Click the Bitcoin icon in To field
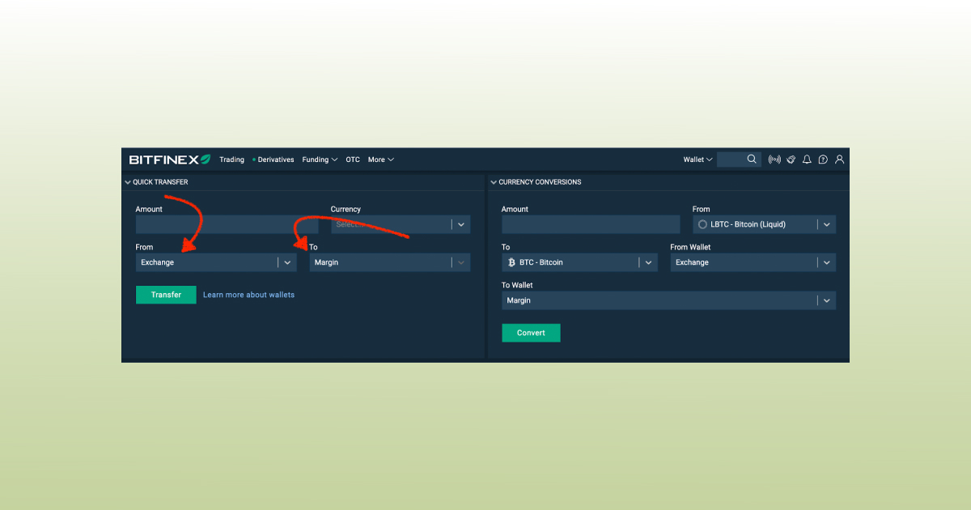The height and width of the screenshot is (510, 971). point(511,262)
